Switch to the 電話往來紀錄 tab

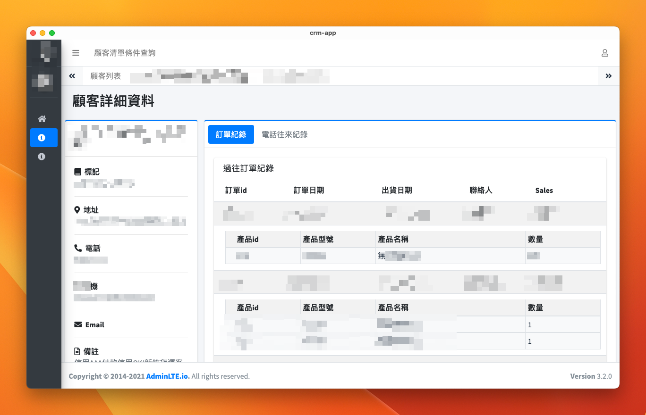tap(284, 134)
